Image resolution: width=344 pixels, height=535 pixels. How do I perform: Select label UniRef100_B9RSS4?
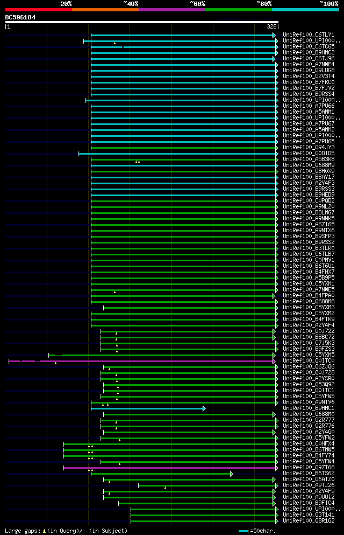click(x=309, y=94)
